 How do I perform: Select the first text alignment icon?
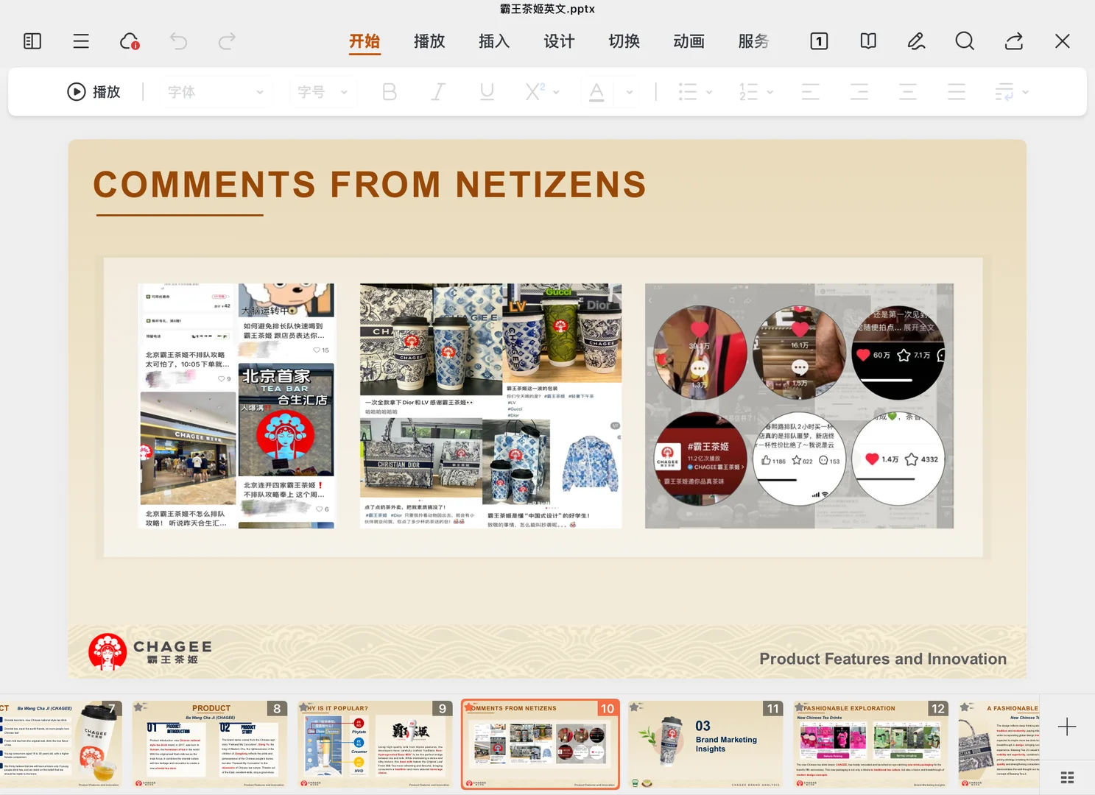tap(811, 92)
